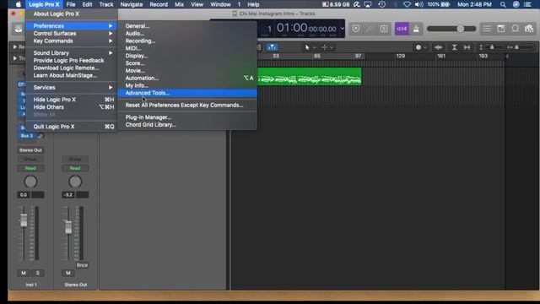Open the Chord Grid Library
The image size is (540, 304).
click(187, 125)
